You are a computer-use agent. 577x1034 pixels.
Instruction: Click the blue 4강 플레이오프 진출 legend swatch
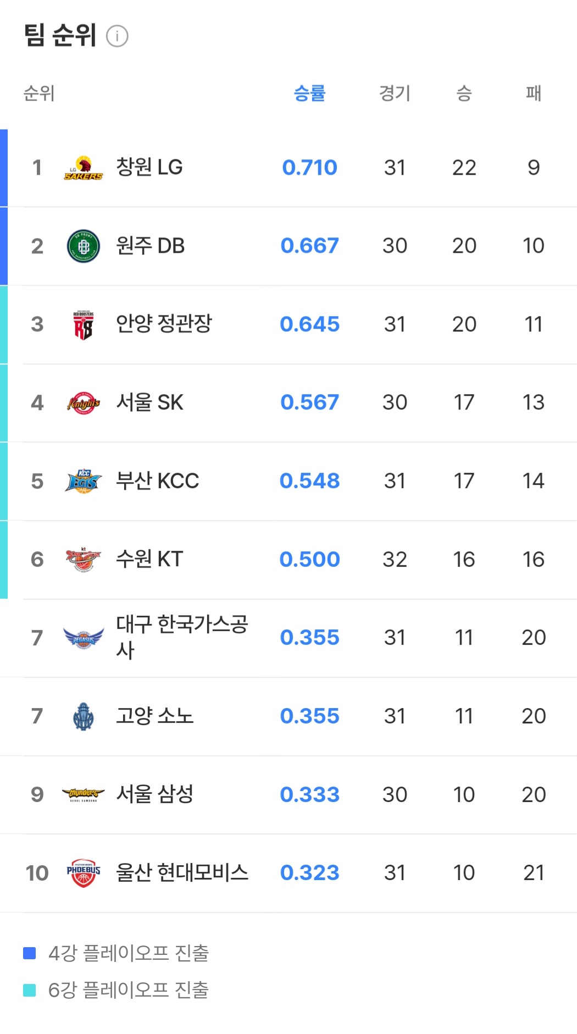click(x=30, y=953)
